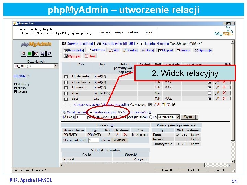
Task: Click the Widok relacyjny link
Action: pyautogui.click(x=105, y=112)
